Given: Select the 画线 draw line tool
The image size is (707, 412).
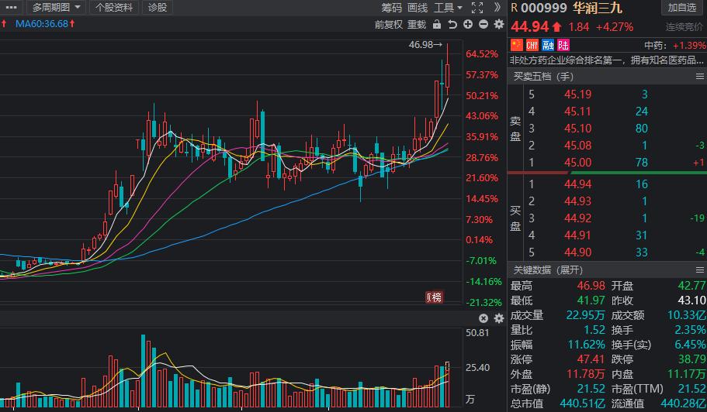Looking at the screenshot, I should (x=418, y=8).
